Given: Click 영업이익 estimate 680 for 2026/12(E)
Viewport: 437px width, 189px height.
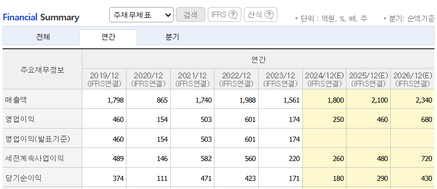Looking at the screenshot, I should [426, 119].
